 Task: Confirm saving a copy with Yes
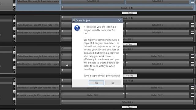(x=96, y=83)
